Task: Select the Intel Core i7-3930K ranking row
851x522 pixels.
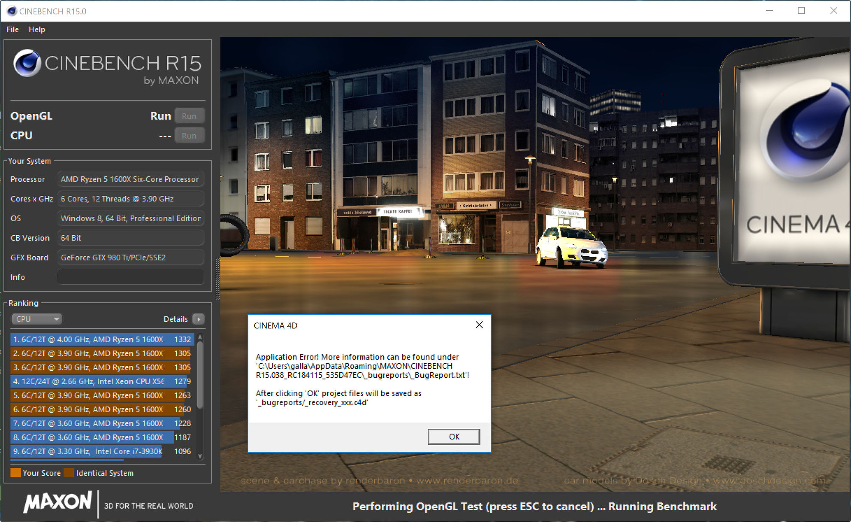Action: point(102,451)
